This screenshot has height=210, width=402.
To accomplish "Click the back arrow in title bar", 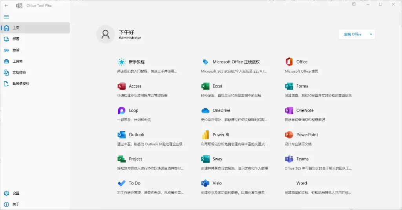I will click(x=6, y=5).
